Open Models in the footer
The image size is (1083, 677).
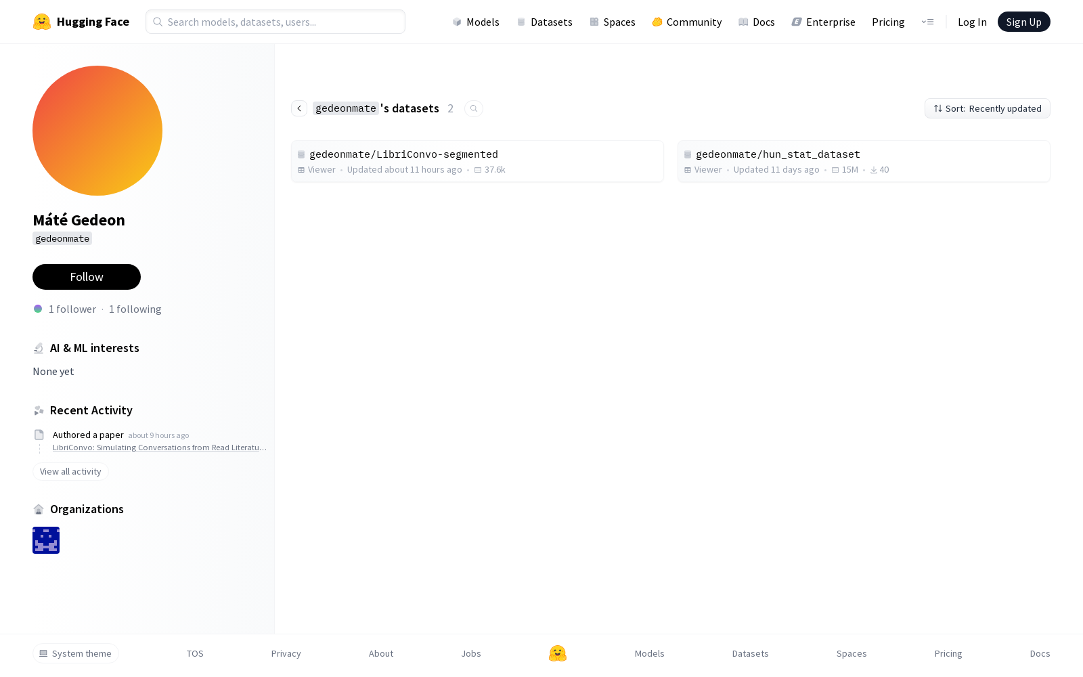650,653
